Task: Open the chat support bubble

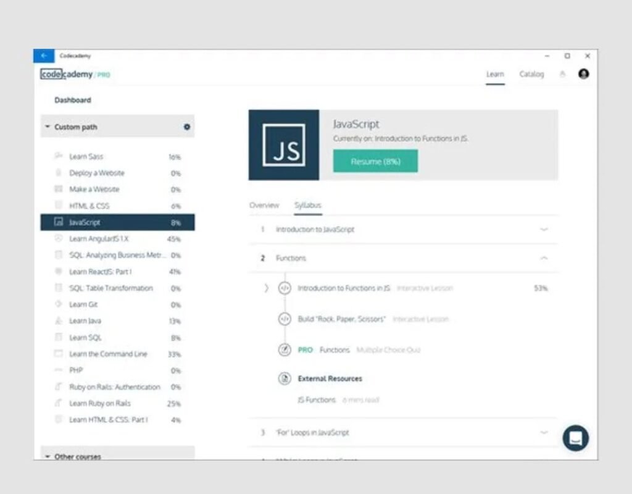Action: click(x=576, y=438)
